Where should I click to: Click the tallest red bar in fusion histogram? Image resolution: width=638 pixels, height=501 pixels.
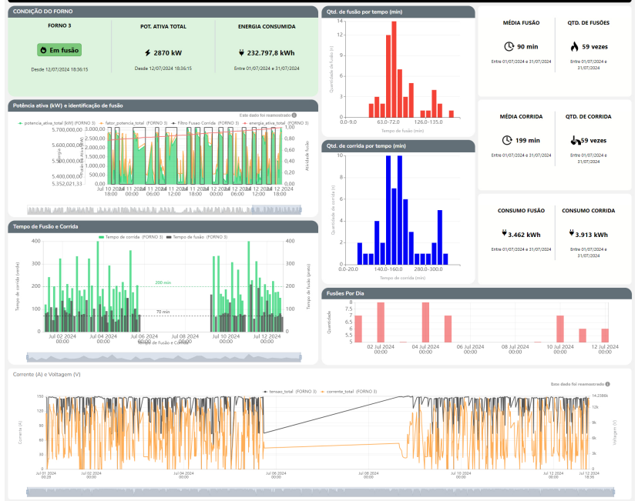point(394,69)
